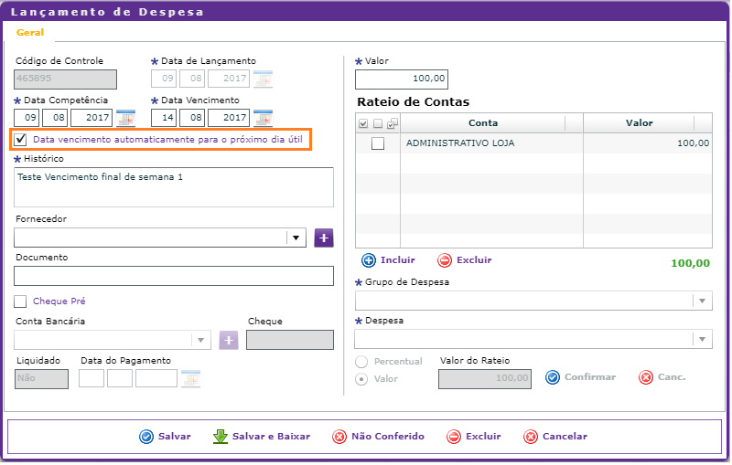Click the Cancelar icon in bottom bar
Image resolution: width=732 pixels, height=465 pixels.
click(x=531, y=437)
